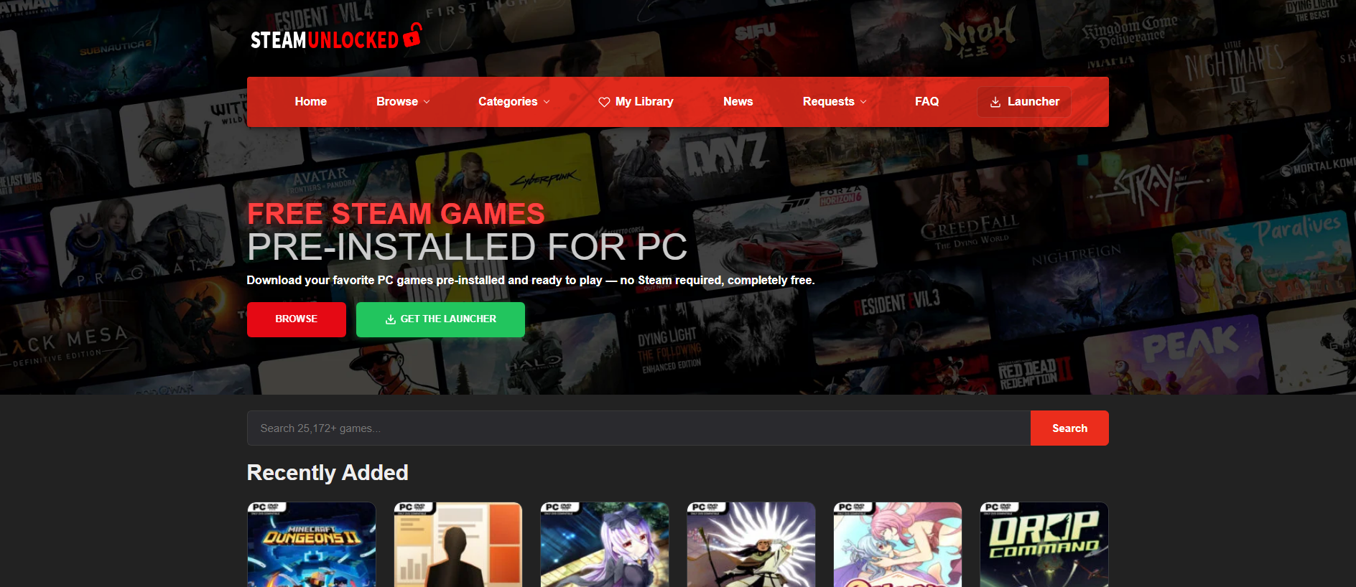Viewport: 1356px width, 587px height.
Task: Open the Drop Command game thumbnail
Action: click(1044, 545)
